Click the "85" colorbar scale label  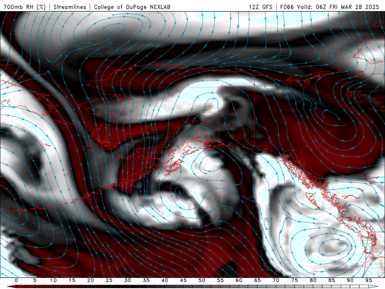click(x=332, y=280)
